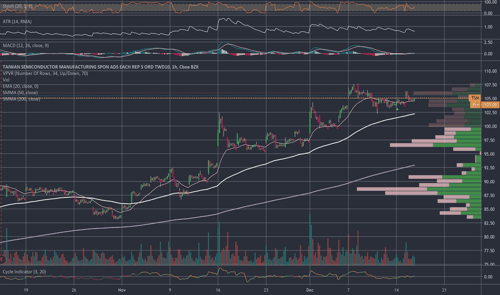The image size is (500, 295).
Task: Select the ATR (14, RMA) indicator label
Action: click(x=17, y=21)
